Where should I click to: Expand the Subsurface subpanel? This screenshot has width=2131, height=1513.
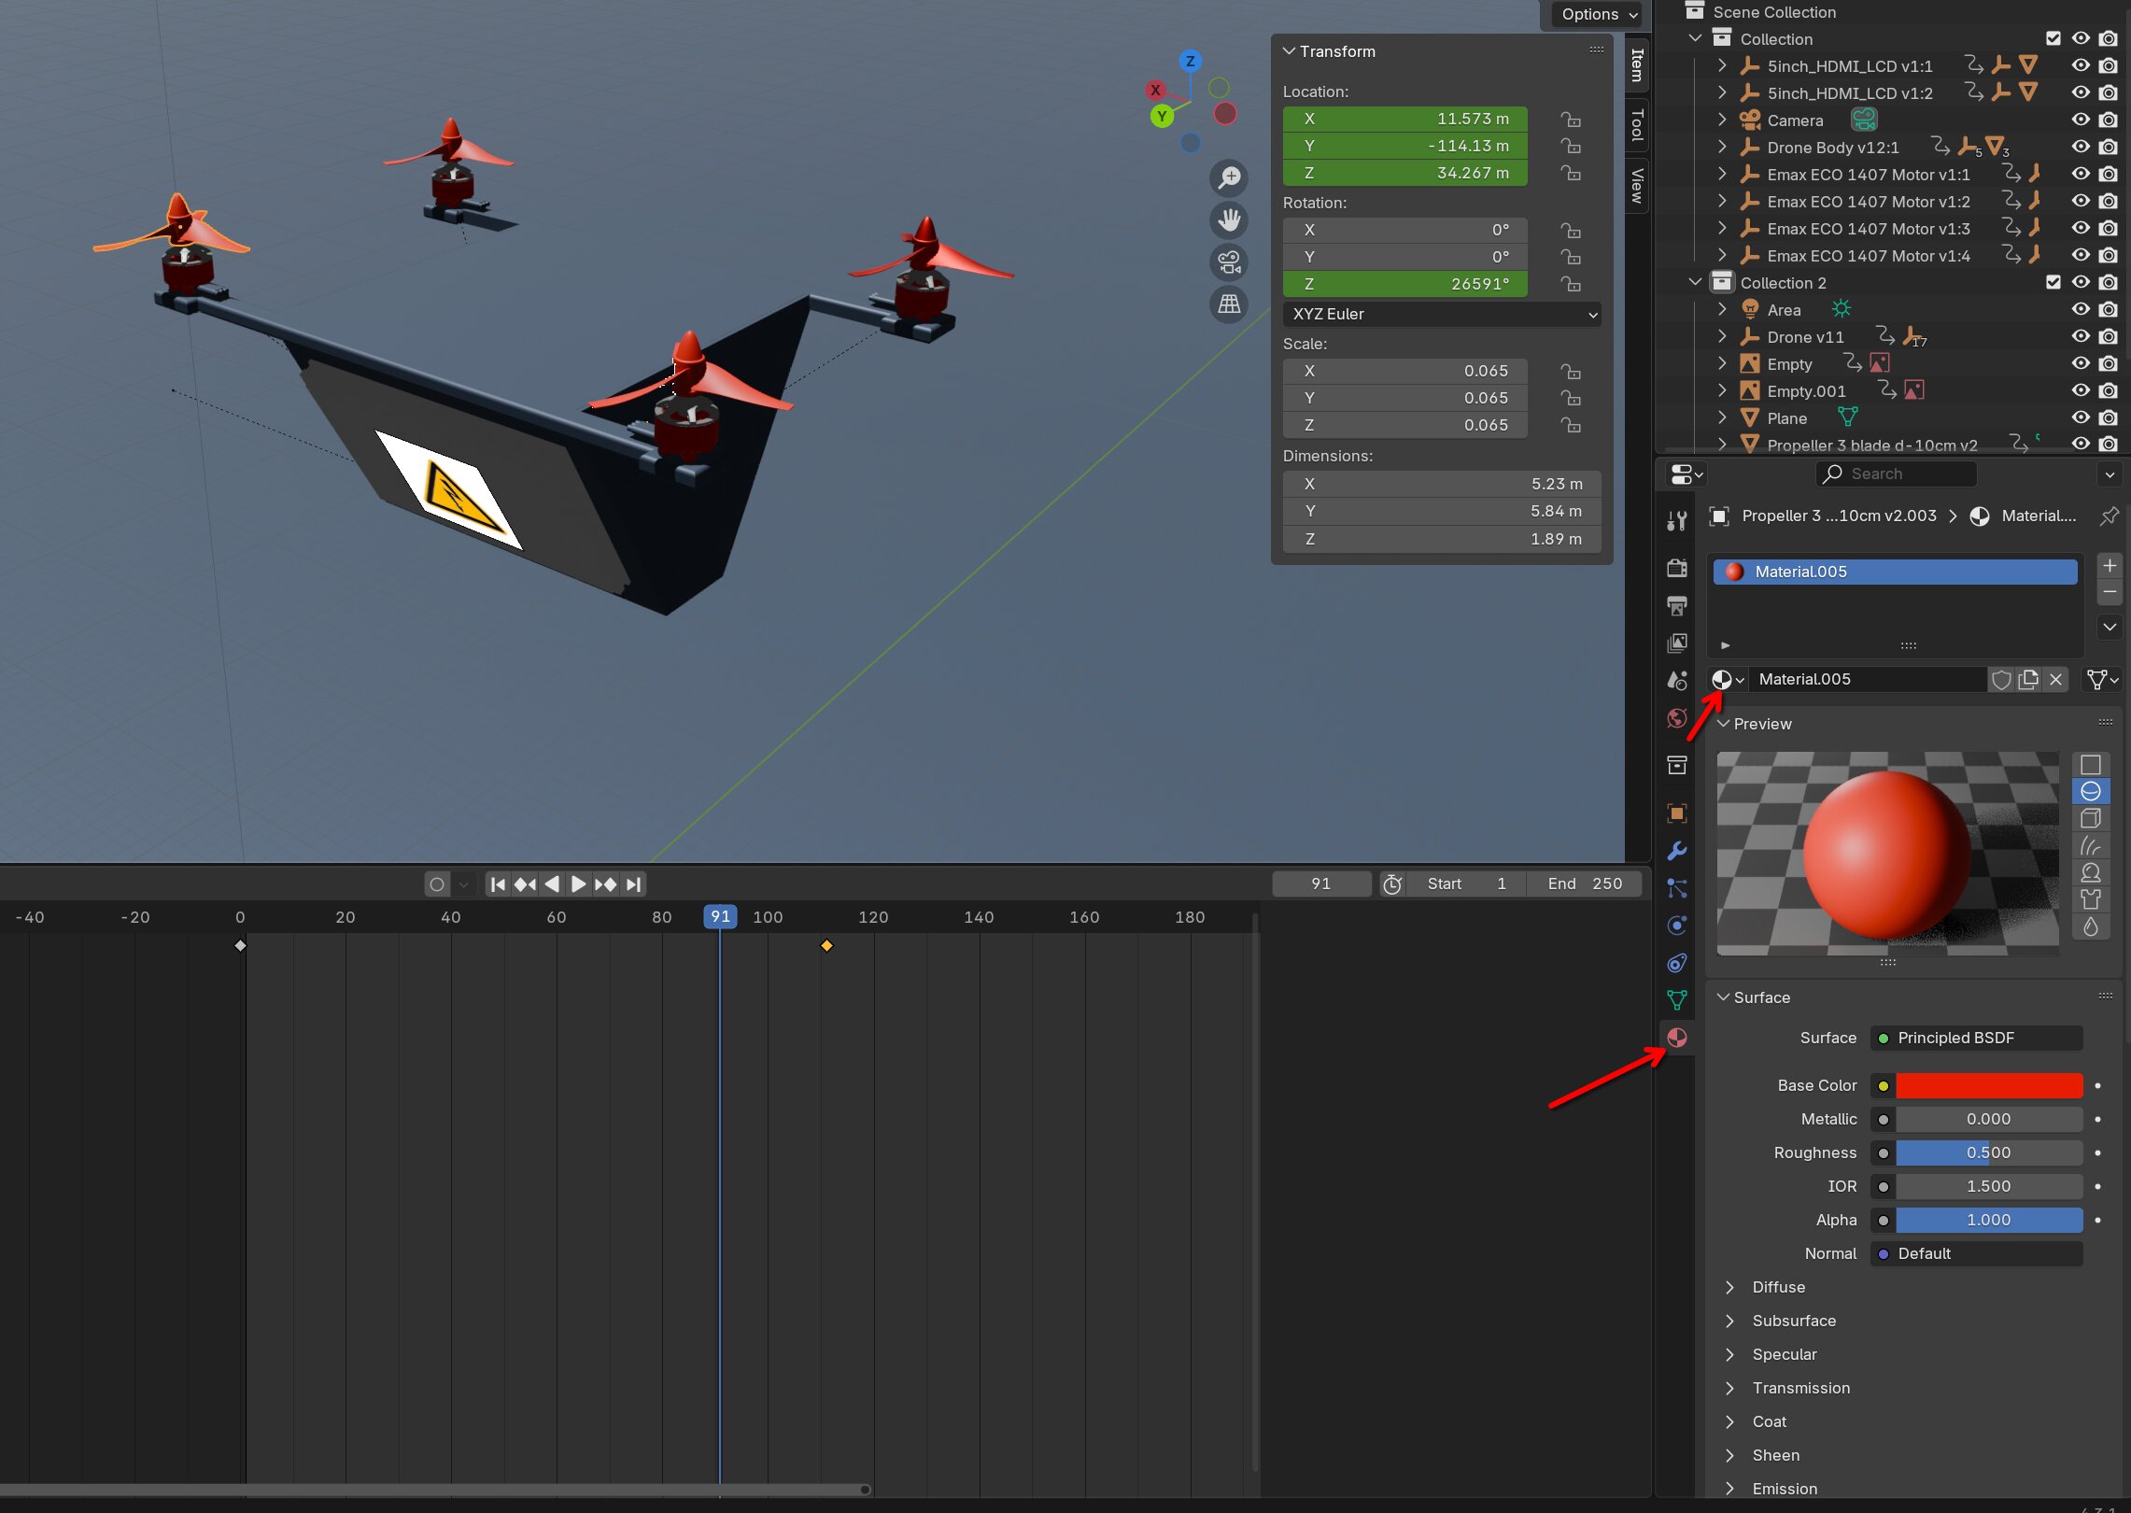point(1730,1321)
